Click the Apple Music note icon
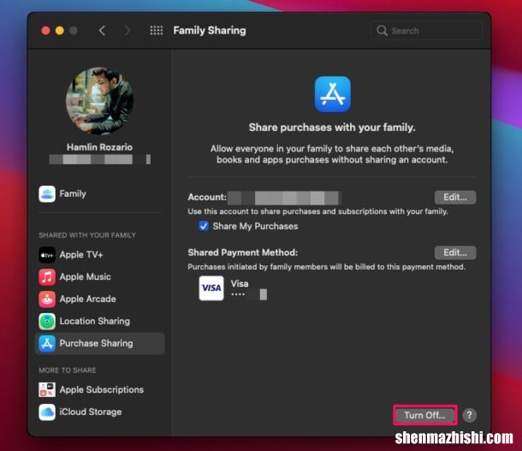 click(47, 277)
